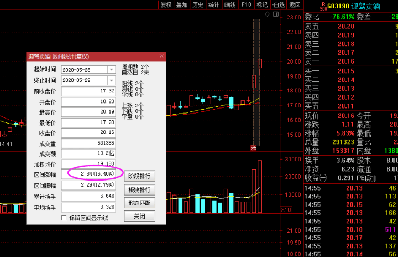
Task: Click the 卖五 price 20.20
Action: (x=345, y=27)
